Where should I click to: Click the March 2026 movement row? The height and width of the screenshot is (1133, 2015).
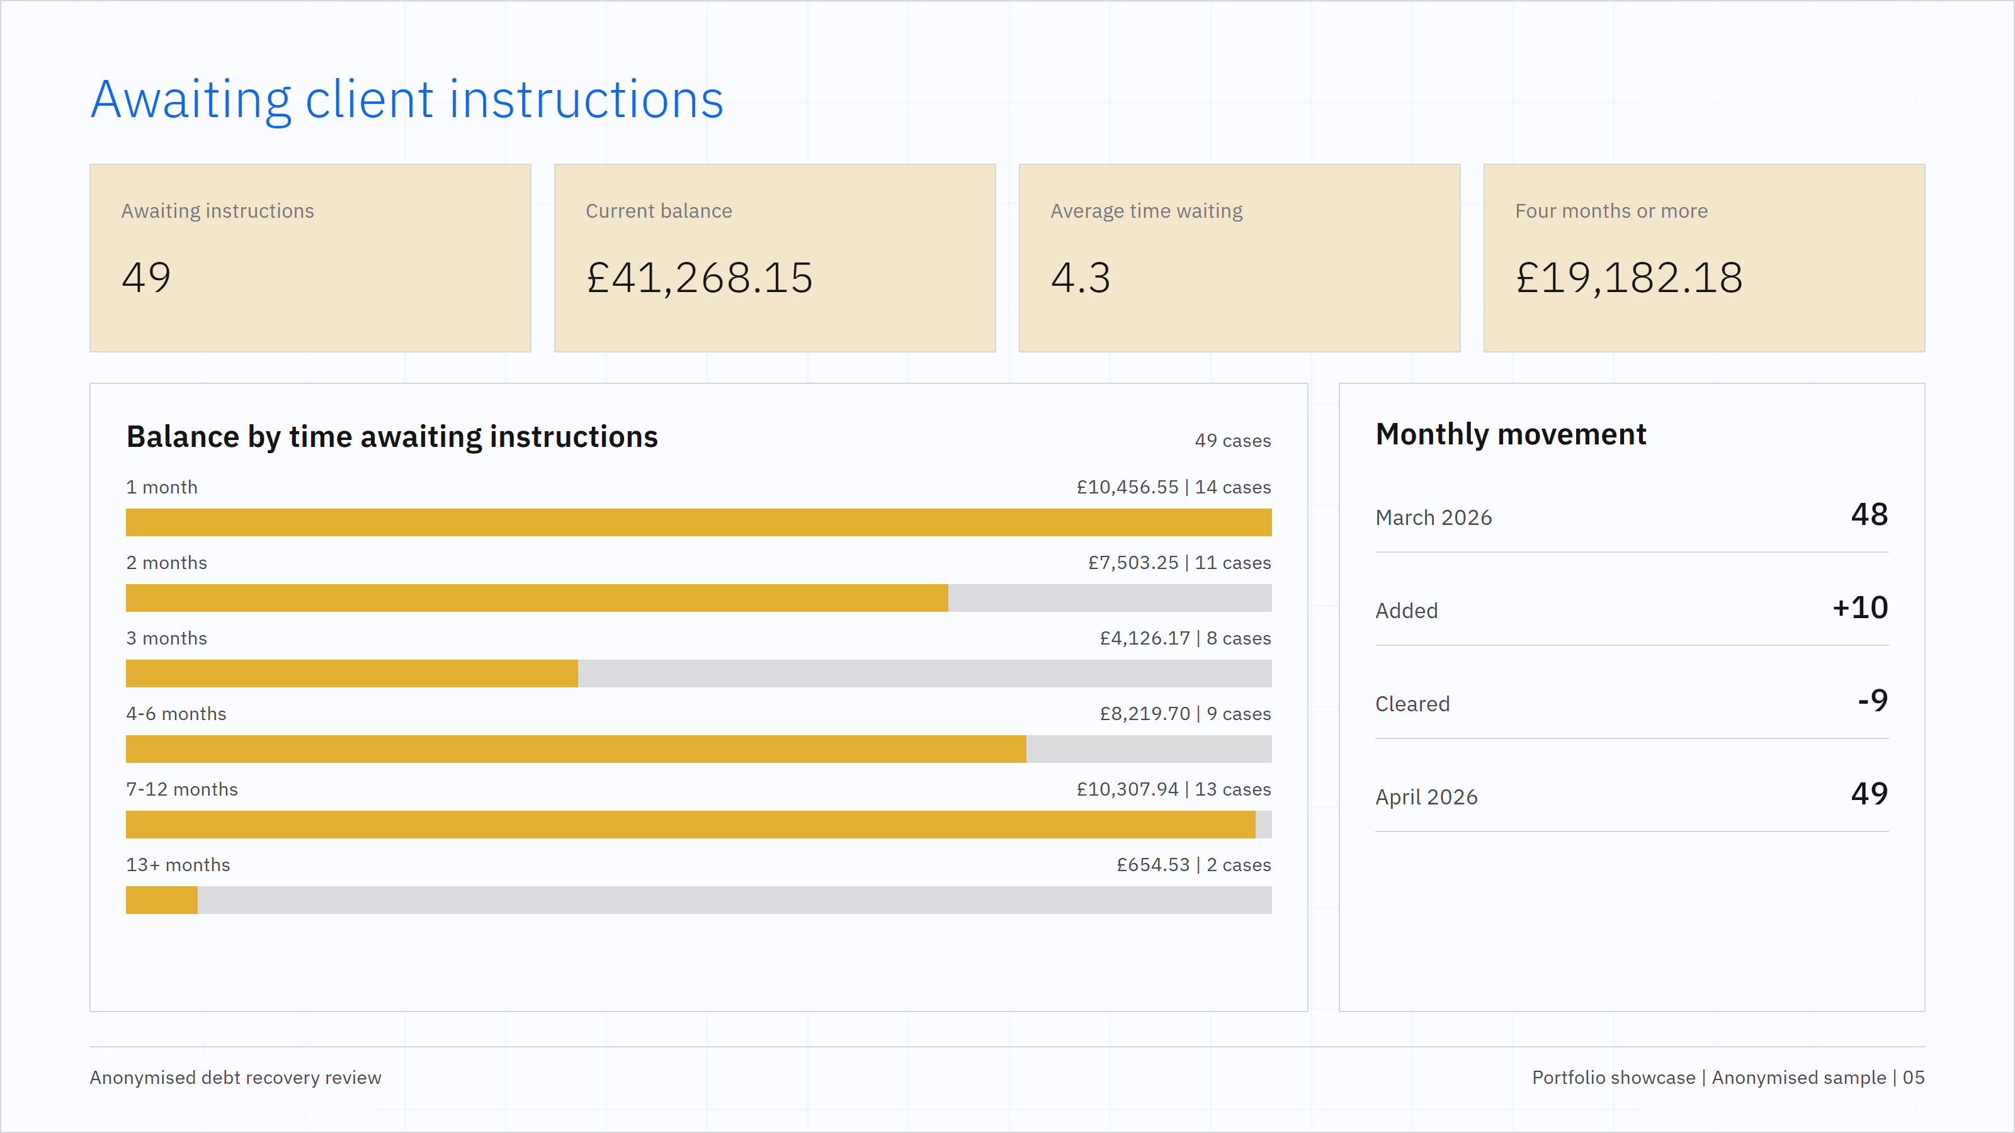coord(1632,516)
